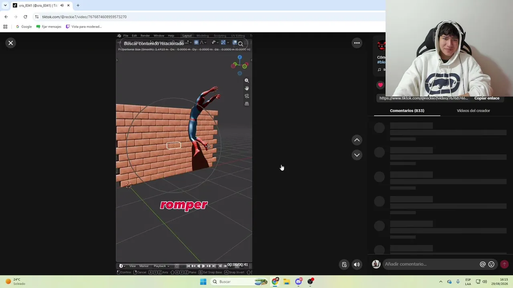Switch to Comentarios (833) tab
513x288 pixels.
point(407,111)
